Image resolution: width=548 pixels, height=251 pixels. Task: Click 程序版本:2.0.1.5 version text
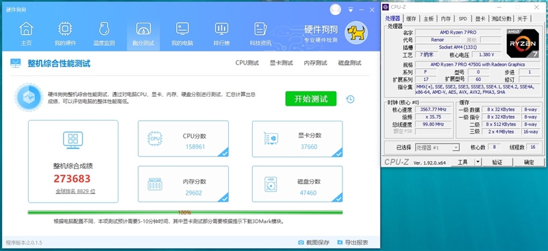pyautogui.click(x=24, y=243)
